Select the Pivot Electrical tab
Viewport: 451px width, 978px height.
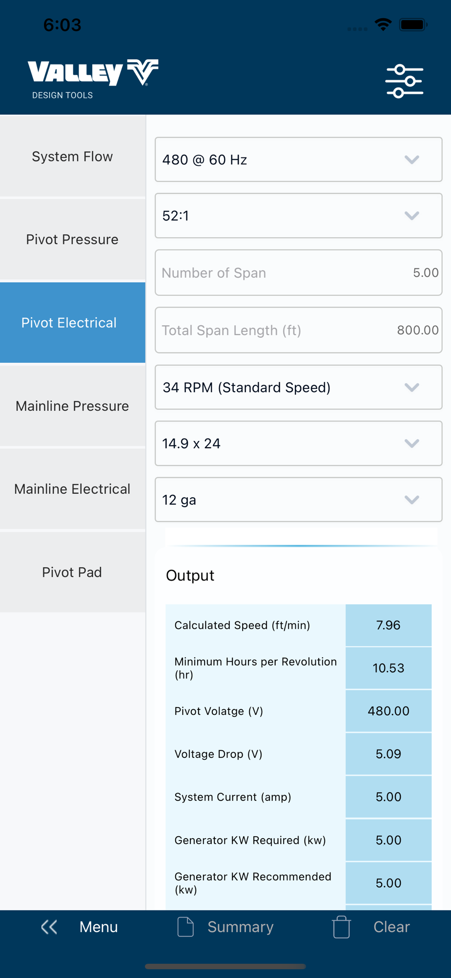(72, 323)
